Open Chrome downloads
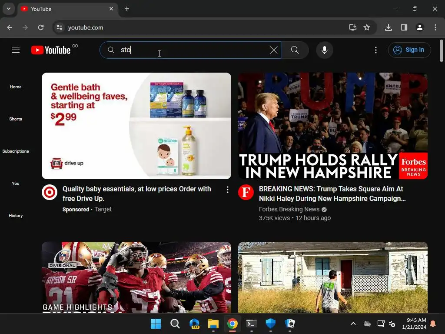This screenshot has width=445, height=334. pyautogui.click(x=389, y=27)
